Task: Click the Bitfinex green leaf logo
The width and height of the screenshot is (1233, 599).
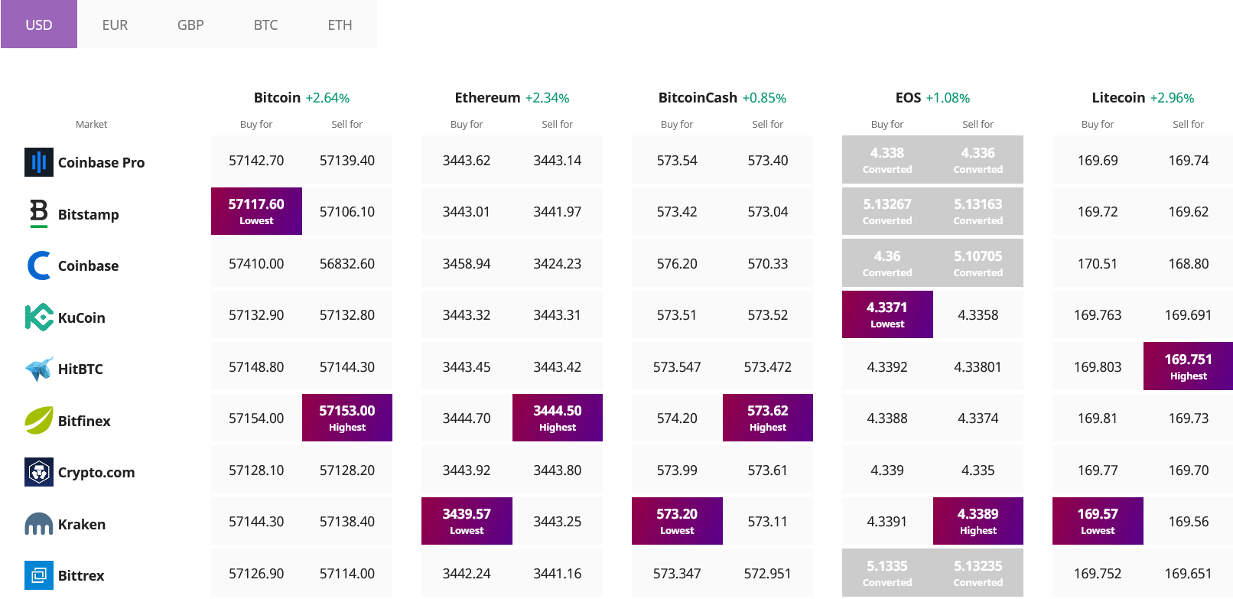Action: (x=39, y=420)
